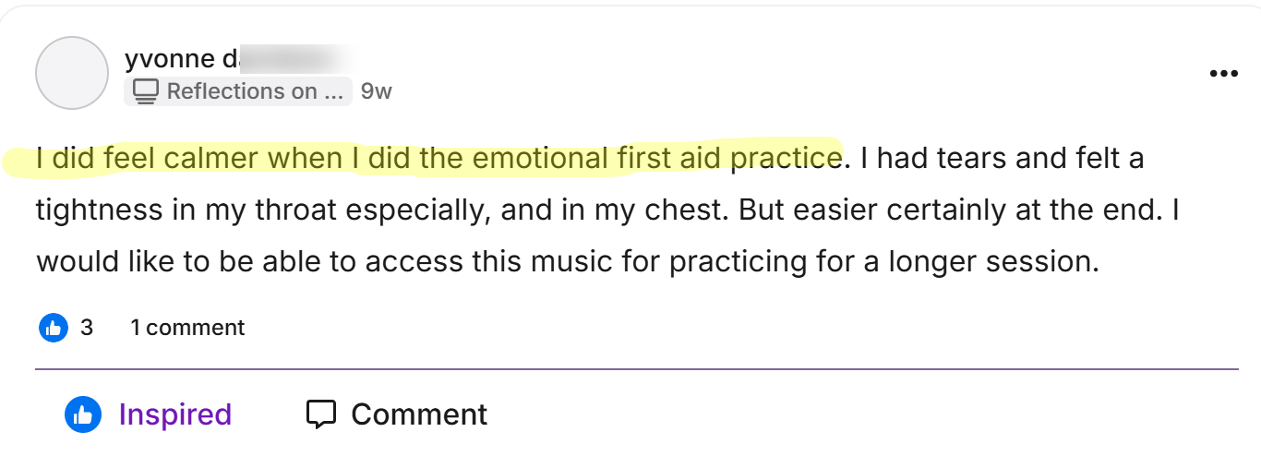Click the small blue reaction badge by count

(54, 327)
